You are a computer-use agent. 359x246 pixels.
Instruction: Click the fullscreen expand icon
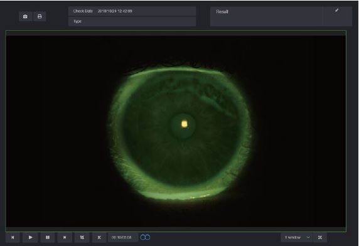pos(320,238)
